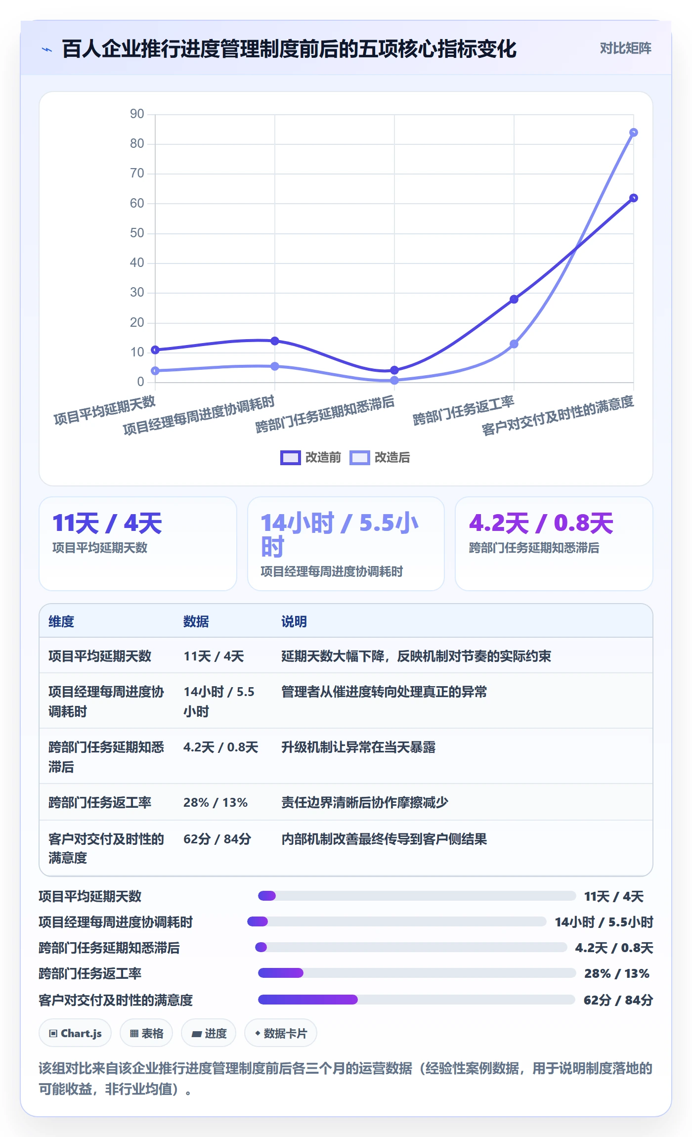Click the 改造前 point for 项目经理每周进度协调耗时
This screenshot has height=1137, width=692.
tap(275, 341)
